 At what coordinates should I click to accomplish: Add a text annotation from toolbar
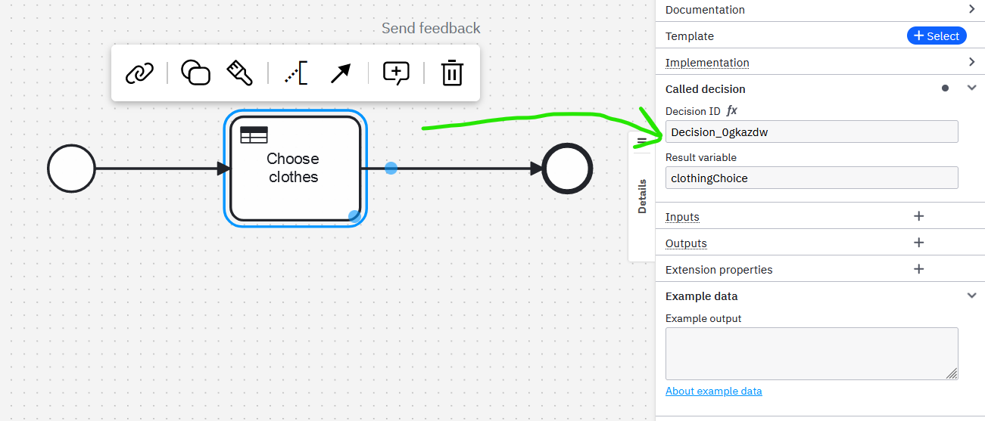coord(296,73)
